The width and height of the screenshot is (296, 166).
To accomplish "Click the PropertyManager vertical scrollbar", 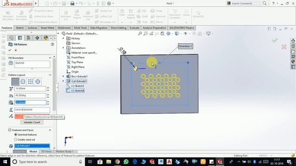I will click(55, 85).
